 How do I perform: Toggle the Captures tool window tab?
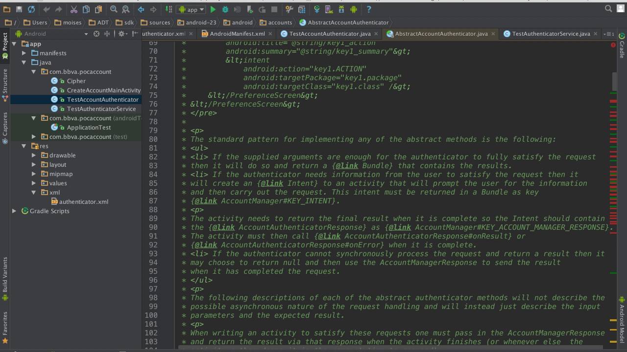[x=5, y=127]
